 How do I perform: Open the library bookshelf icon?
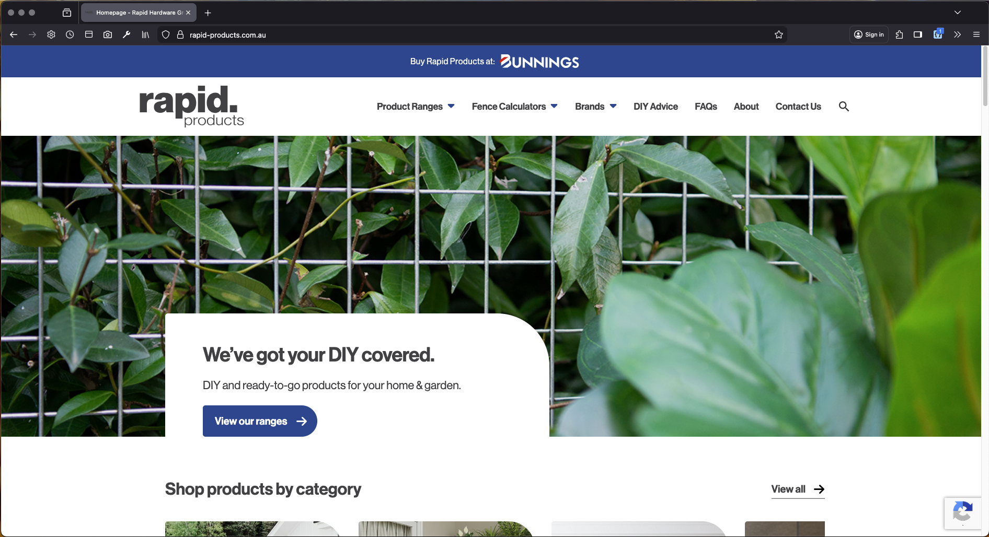click(x=145, y=35)
